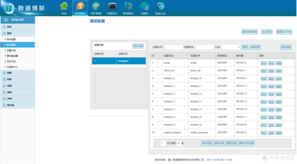297x164 pixels.
Task: Expand the network section in the sidebar
Action: [x=18, y=73]
